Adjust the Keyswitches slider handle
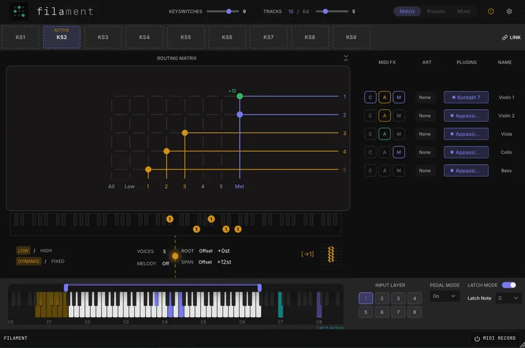The image size is (525, 348). click(x=228, y=11)
